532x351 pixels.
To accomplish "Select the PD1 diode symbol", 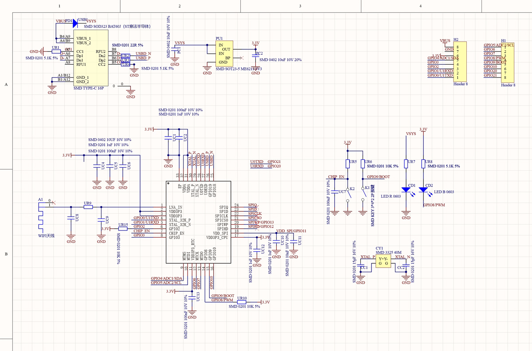I will coord(74,23).
